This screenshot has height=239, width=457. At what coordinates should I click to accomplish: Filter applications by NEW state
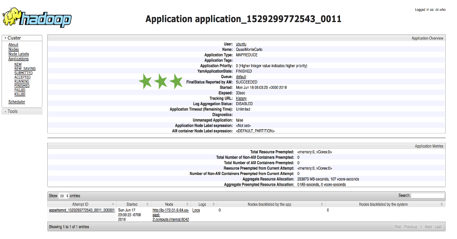pos(18,64)
